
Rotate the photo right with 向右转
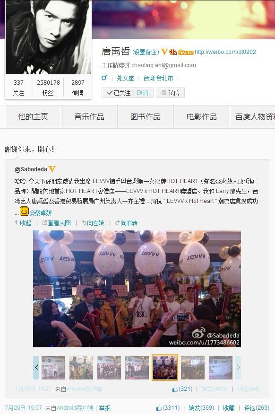(x=126, y=223)
